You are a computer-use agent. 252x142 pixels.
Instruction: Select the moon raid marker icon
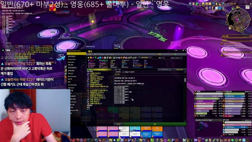pos(98,58)
